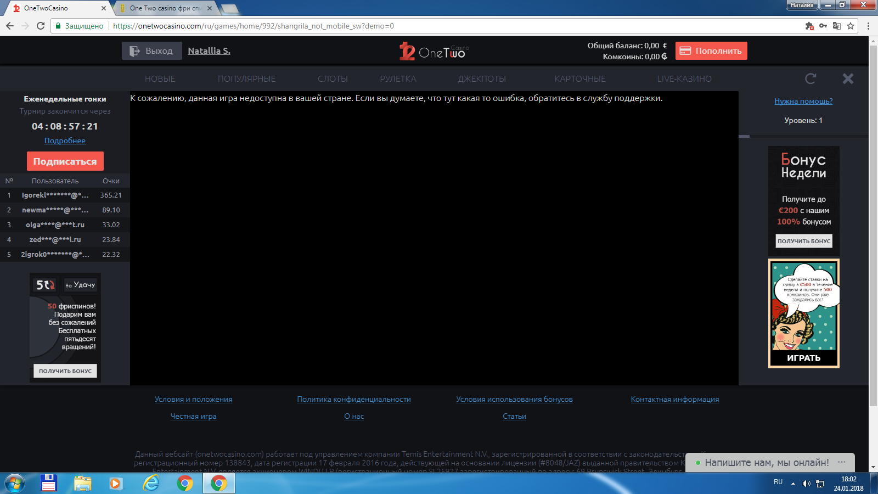Open the floppy disk app in the taskbar
This screenshot has height=494, width=878.
click(49, 483)
